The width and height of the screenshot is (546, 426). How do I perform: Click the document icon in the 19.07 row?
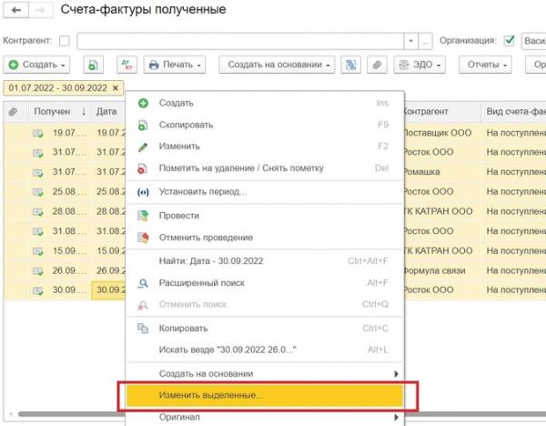point(38,133)
